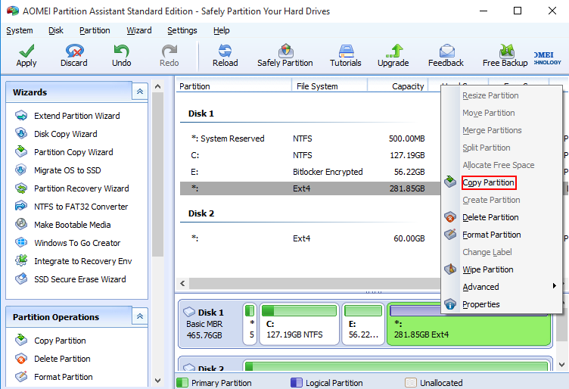Open the Partition menu

[95, 30]
